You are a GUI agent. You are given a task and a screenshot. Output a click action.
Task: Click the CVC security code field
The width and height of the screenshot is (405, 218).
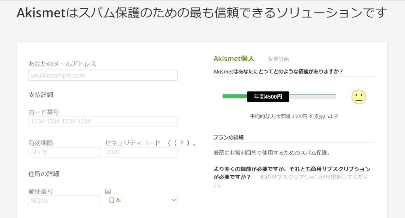(141, 152)
